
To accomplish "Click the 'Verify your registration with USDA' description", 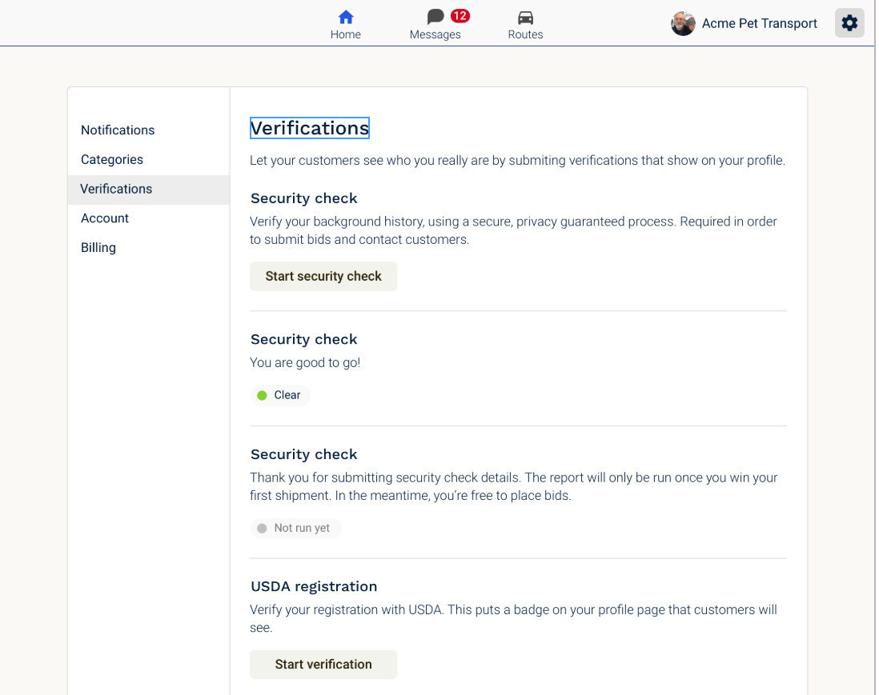I will (513, 619).
